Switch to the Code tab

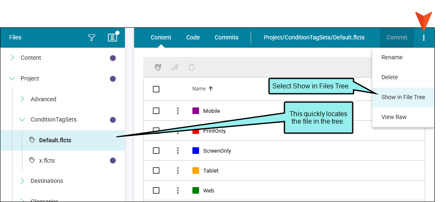point(193,37)
